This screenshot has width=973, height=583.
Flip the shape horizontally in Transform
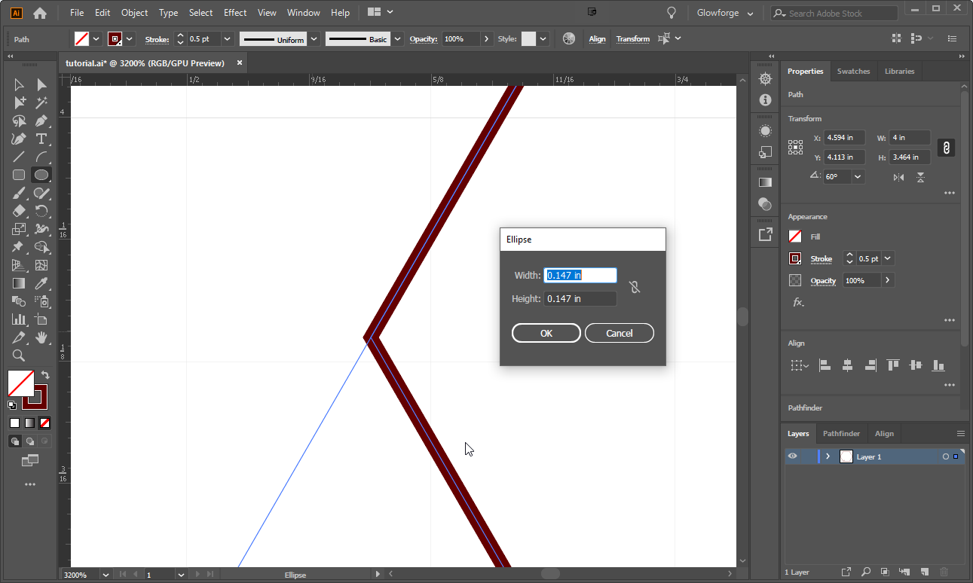point(899,176)
